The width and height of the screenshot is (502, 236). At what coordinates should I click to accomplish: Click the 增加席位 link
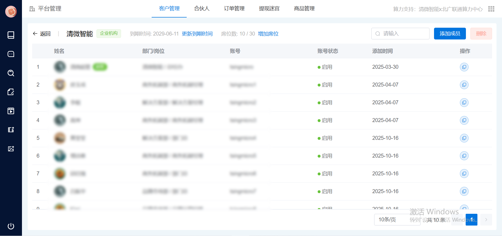point(268,34)
